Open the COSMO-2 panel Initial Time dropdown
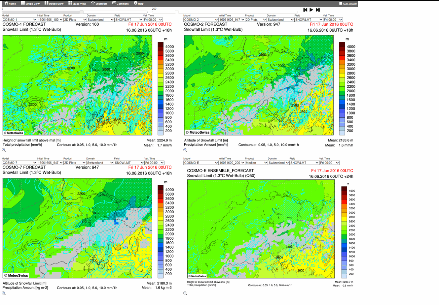439x305 pixels. [x=232, y=20]
